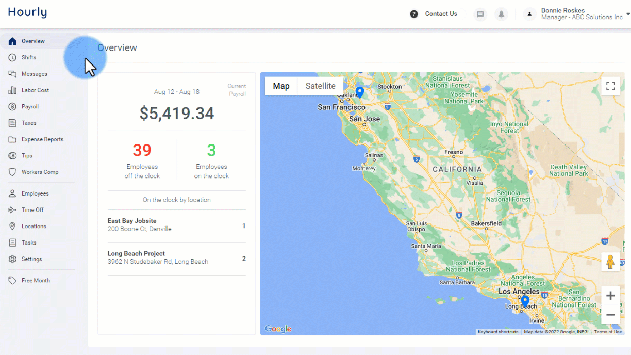Switch the map to Map view
Screen dimensions: 631x355
(281, 86)
